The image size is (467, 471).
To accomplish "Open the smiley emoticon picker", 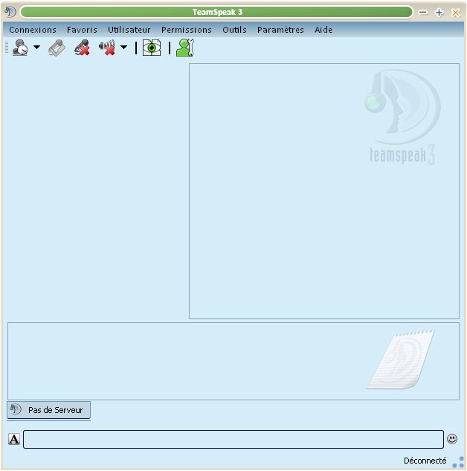I will 452,440.
